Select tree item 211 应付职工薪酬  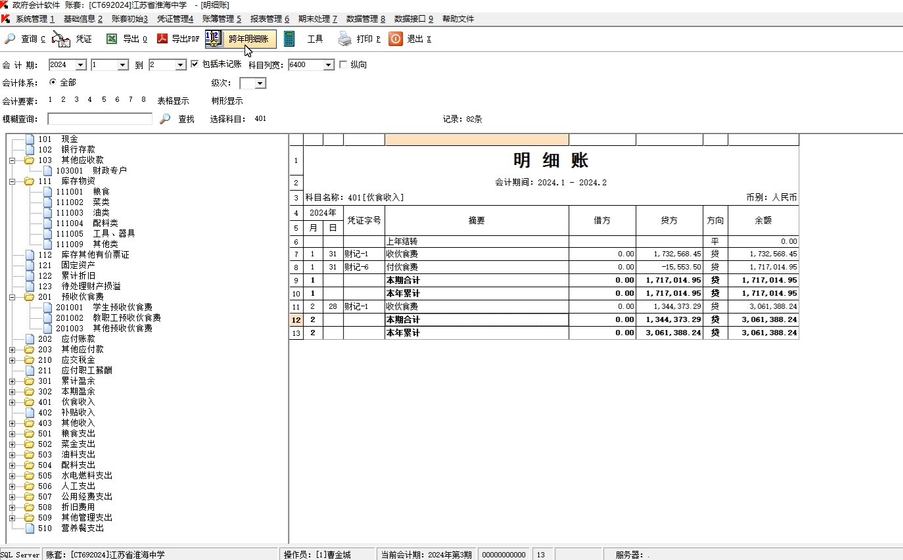click(x=75, y=371)
